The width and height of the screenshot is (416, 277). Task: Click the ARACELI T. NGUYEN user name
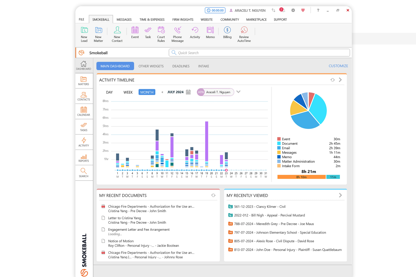(x=250, y=10)
